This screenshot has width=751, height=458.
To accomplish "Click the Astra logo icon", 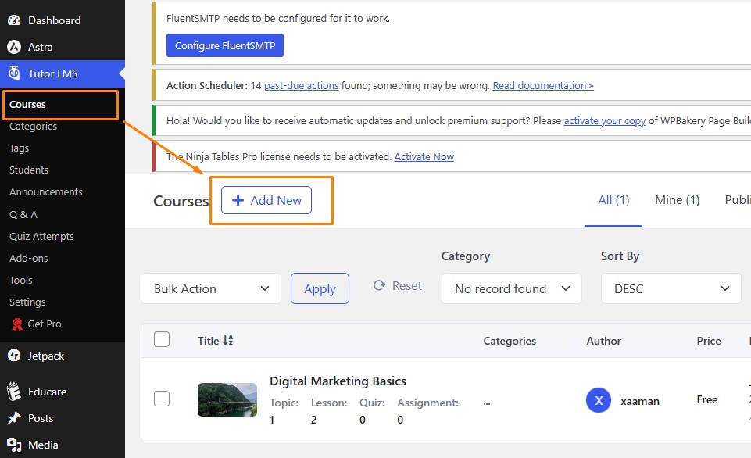I will 14,47.
